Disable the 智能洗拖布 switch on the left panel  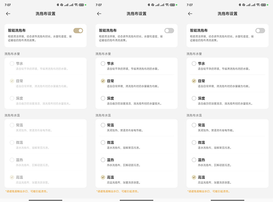(x=78, y=31)
